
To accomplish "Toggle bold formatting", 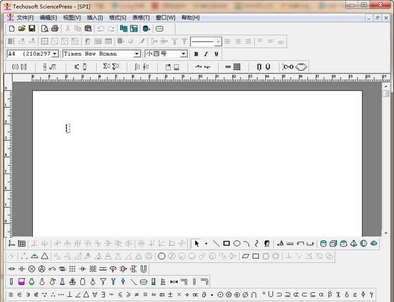I will tap(196, 54).
